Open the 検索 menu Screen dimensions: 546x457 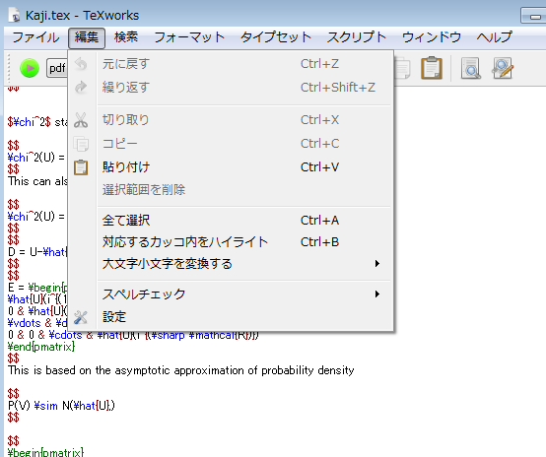126,37
